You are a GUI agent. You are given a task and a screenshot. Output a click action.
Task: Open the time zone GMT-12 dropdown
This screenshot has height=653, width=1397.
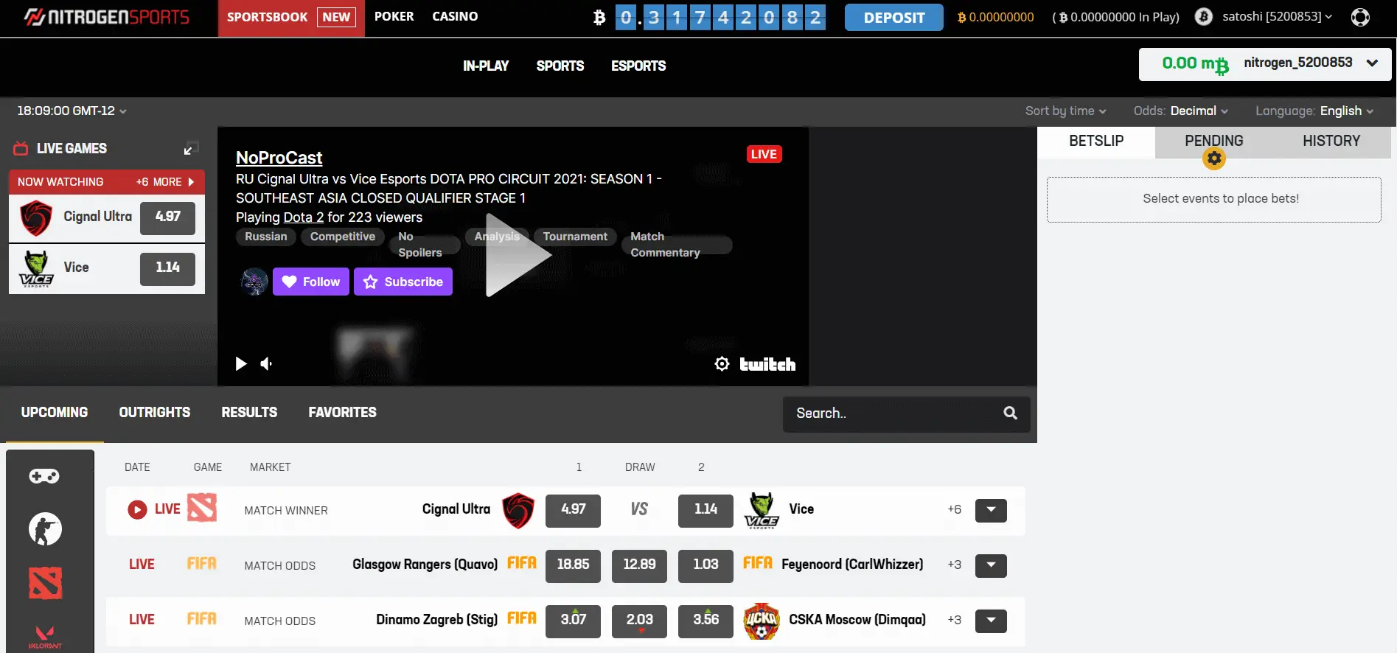(72, 111)
